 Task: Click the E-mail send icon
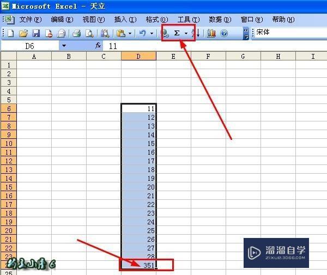point(61,33)
